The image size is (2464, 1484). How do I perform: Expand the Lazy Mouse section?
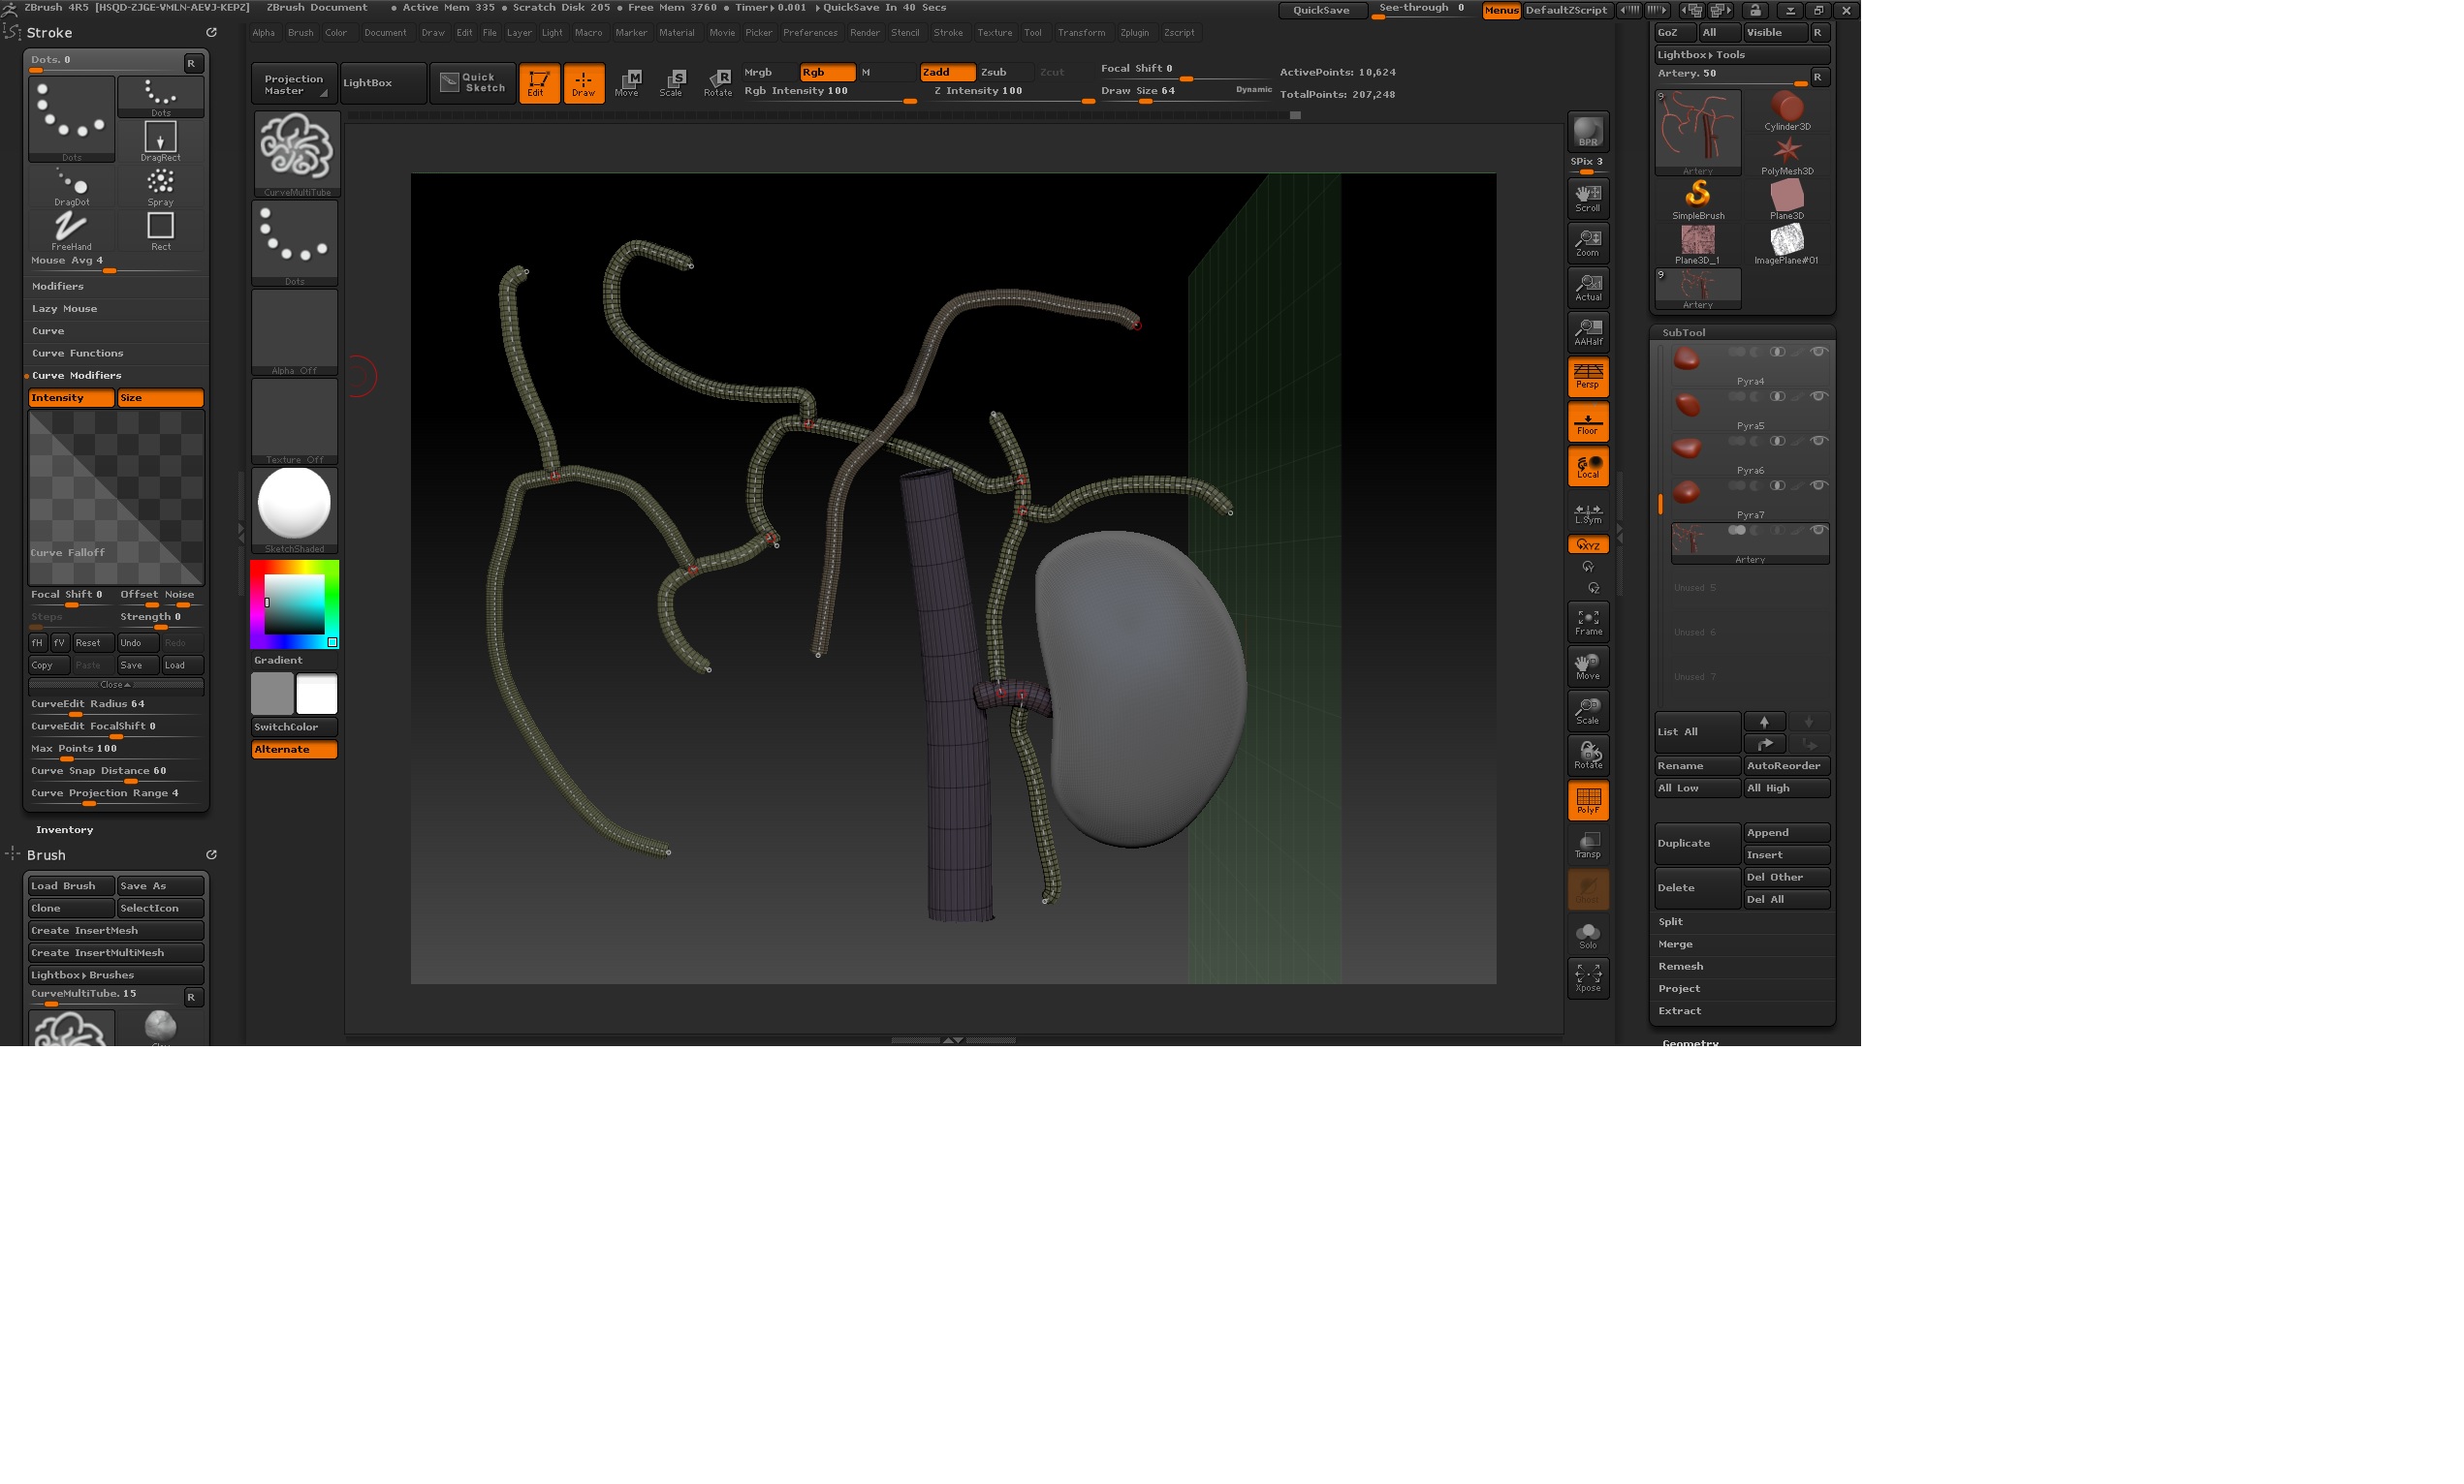click(64, 308)
